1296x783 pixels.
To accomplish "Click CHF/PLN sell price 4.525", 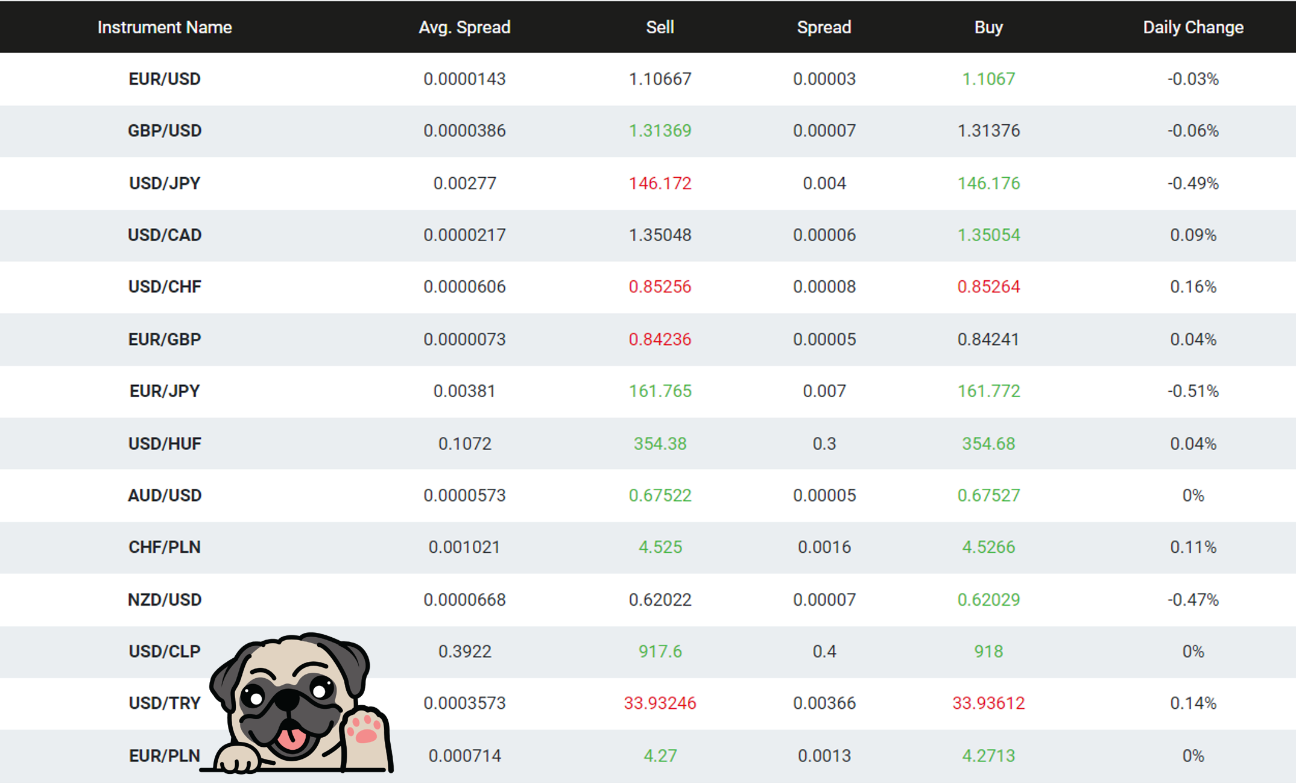I will (660, 547).
